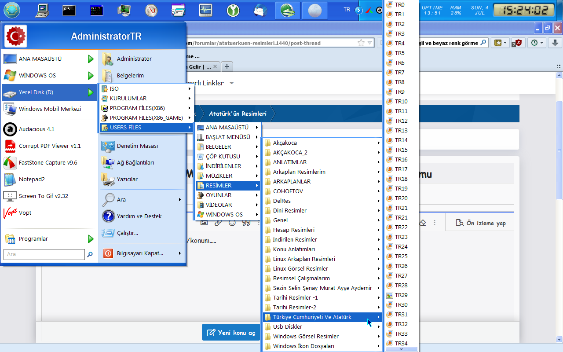This screenshot has width=563, height=352.
Task: Open the address bar dropdown arrow
Action: click(x=370, y=43)
